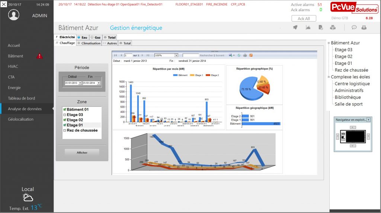
Task: Switch to the Eau tab
Action: (x=82, y=37)
